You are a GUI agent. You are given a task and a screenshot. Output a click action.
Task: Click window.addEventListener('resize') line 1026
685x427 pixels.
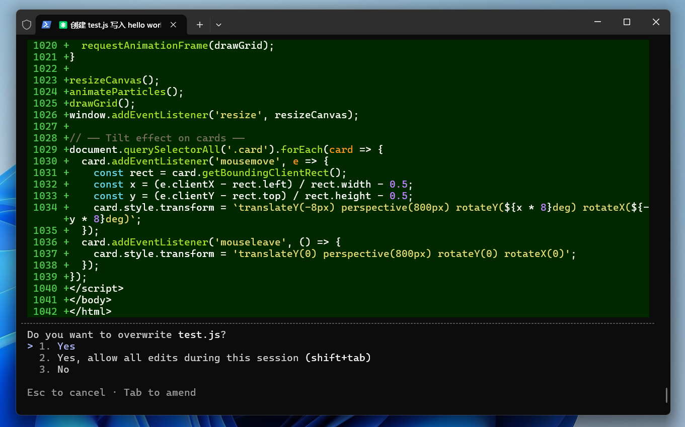coord(214,115)
